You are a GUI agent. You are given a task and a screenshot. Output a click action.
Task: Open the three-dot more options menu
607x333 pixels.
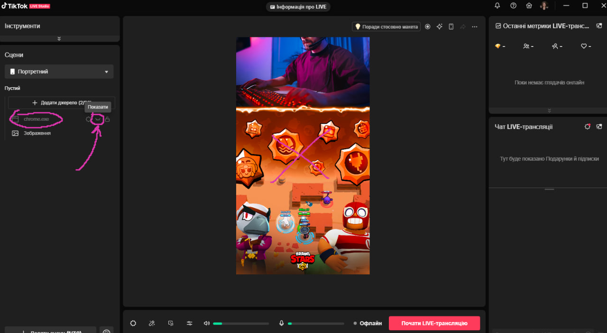475,27
